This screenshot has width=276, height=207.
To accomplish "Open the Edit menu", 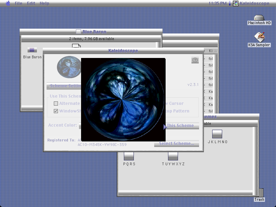I will [x=31, y=3].
